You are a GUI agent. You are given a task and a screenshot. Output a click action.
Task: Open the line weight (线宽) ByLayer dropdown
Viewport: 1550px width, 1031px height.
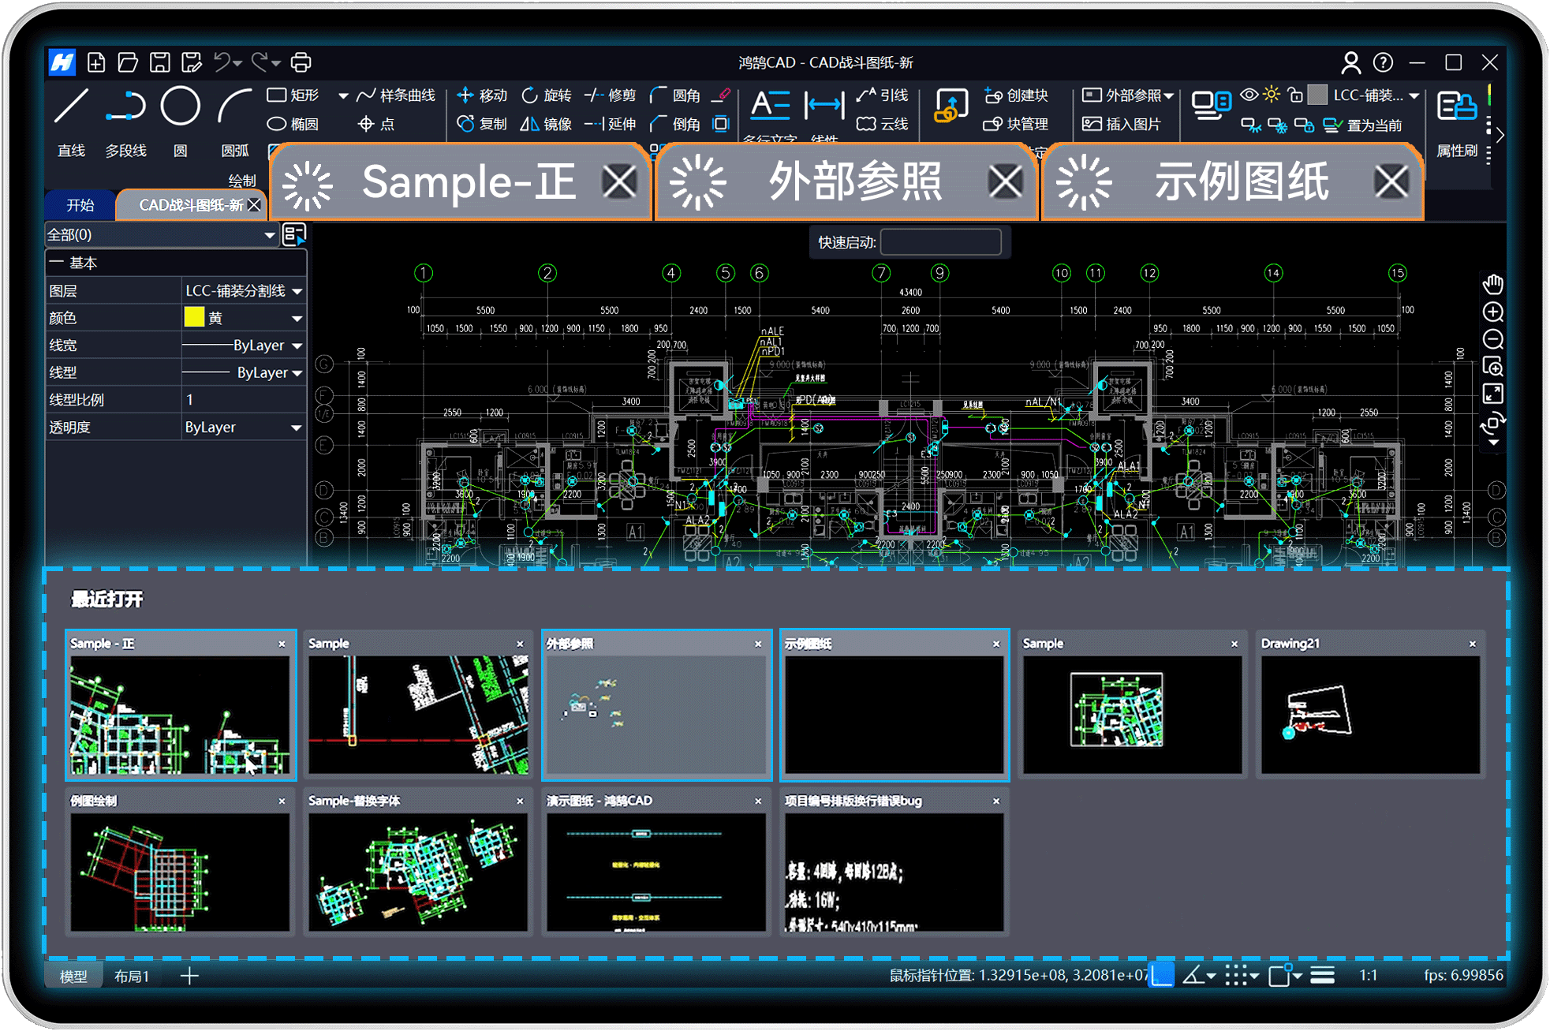point(297,346)
